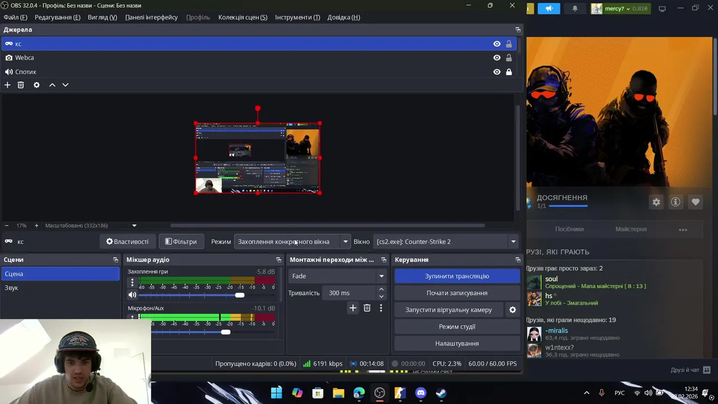
Task: Open Вигляд menu
Action: pyautogui.click(x=102, y=17)
